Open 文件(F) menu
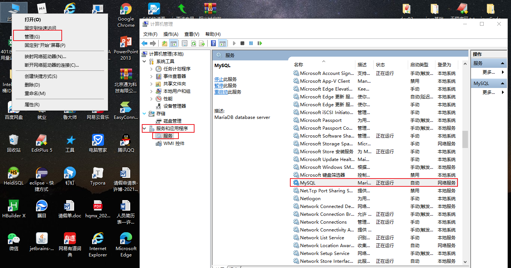Viewport: 511px width, 268px height. (x=150, y=34)
